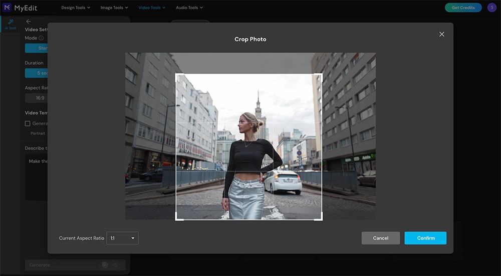Select the AI Tools sidebar icon
The height and width of the screenshot is (276, 501).
tap(11, 24)
